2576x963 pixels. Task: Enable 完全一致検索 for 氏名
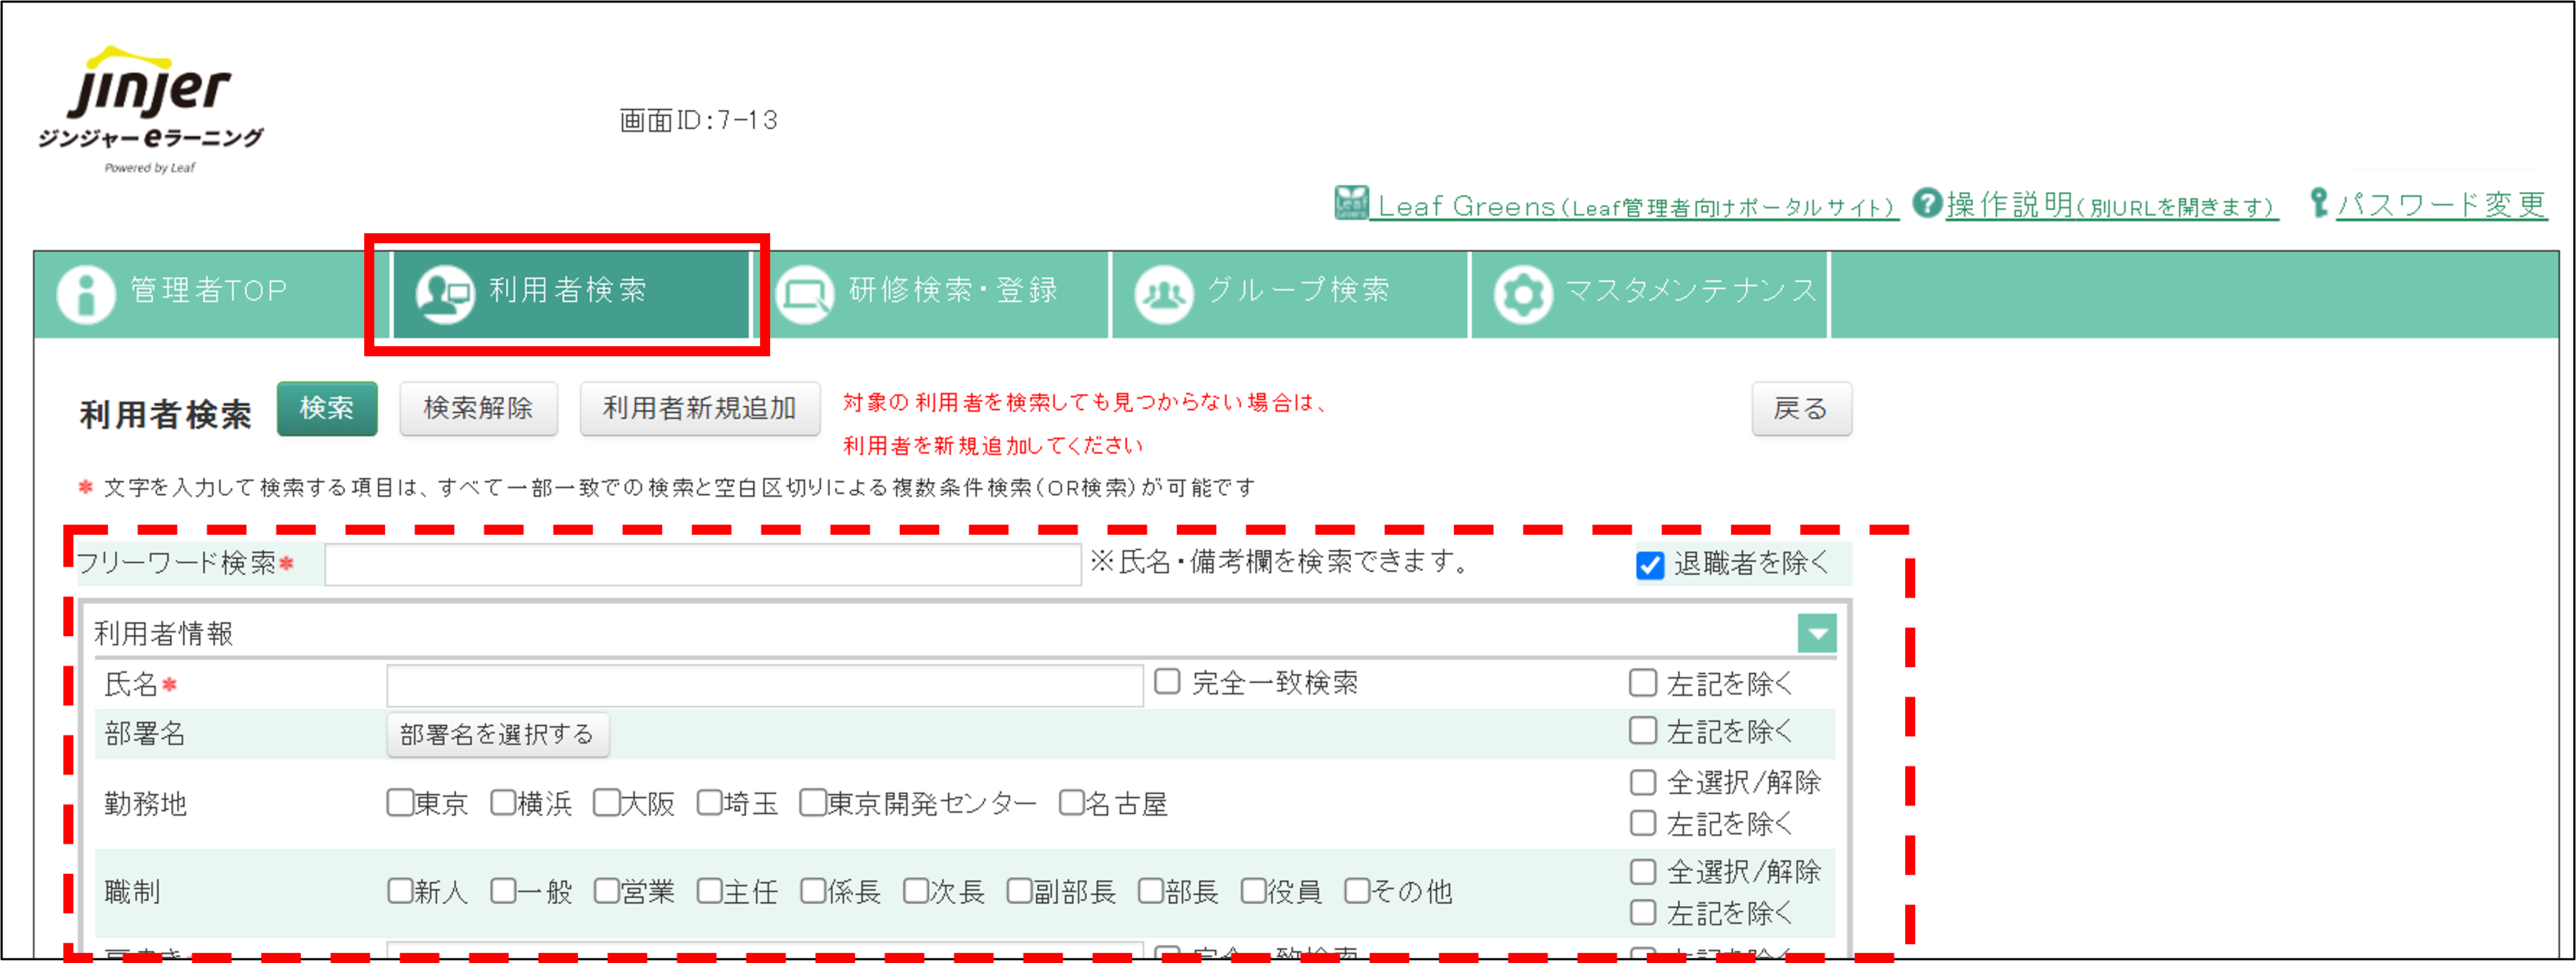pyautogui.click(x=1167, y=682)
